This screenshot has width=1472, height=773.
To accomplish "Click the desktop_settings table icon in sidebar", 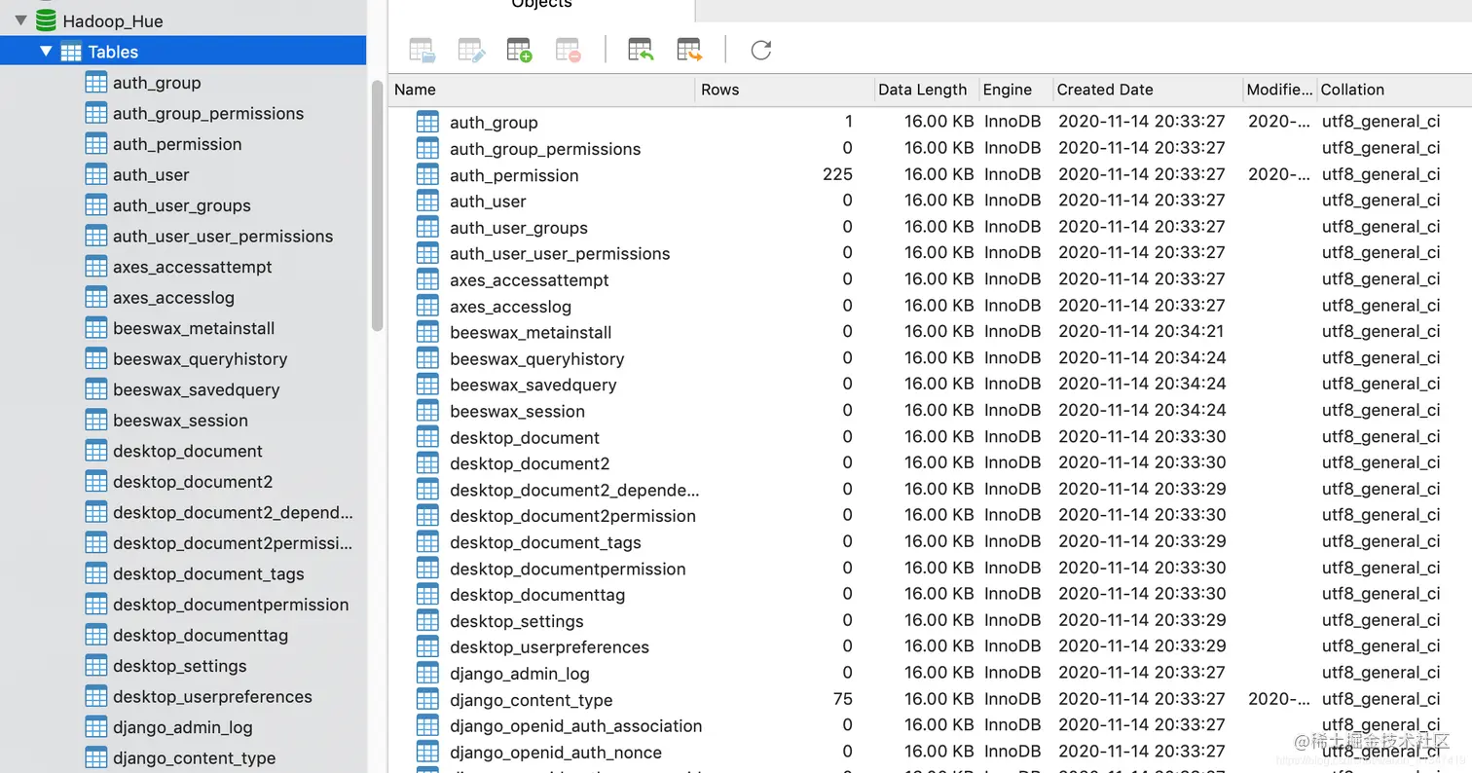I will 95,666.
